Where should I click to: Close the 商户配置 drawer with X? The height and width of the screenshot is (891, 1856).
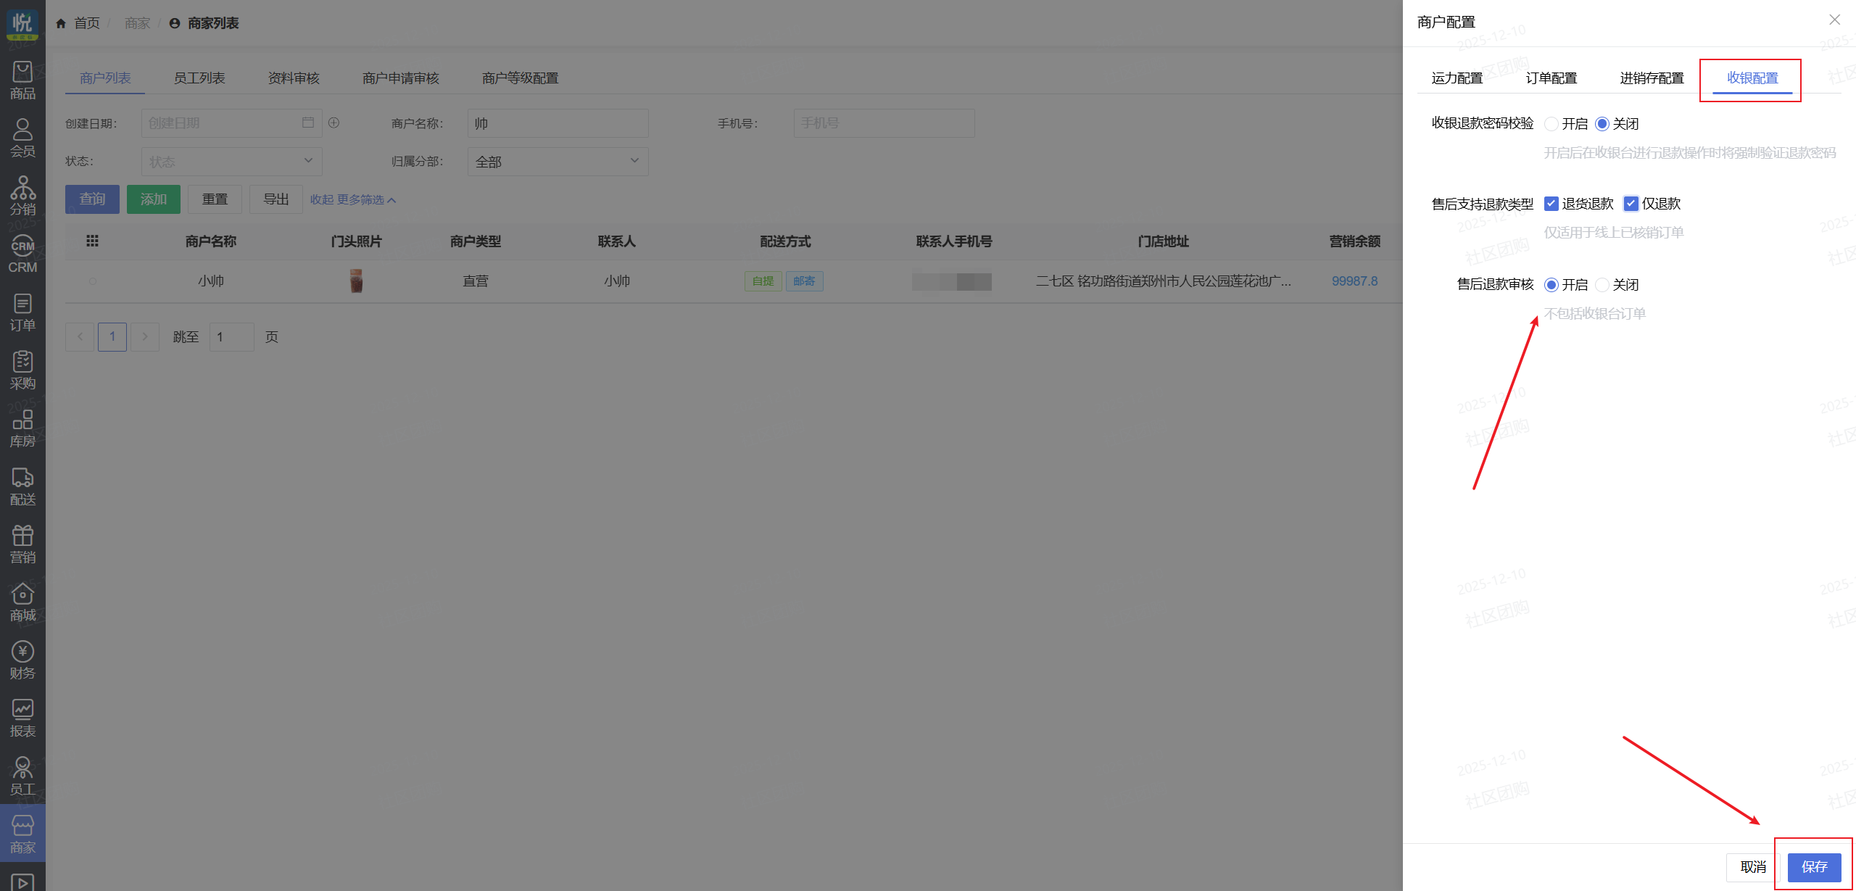(x=1834, y=20)
